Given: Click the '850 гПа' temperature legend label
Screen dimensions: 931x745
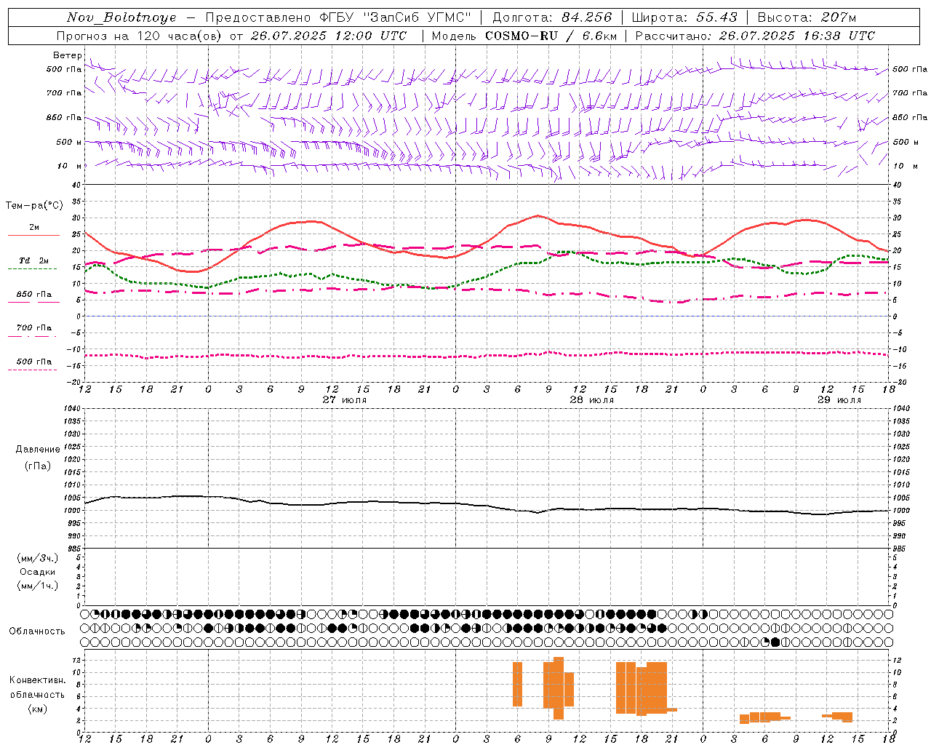Looking at the screenshot, I should pos(34,295).
